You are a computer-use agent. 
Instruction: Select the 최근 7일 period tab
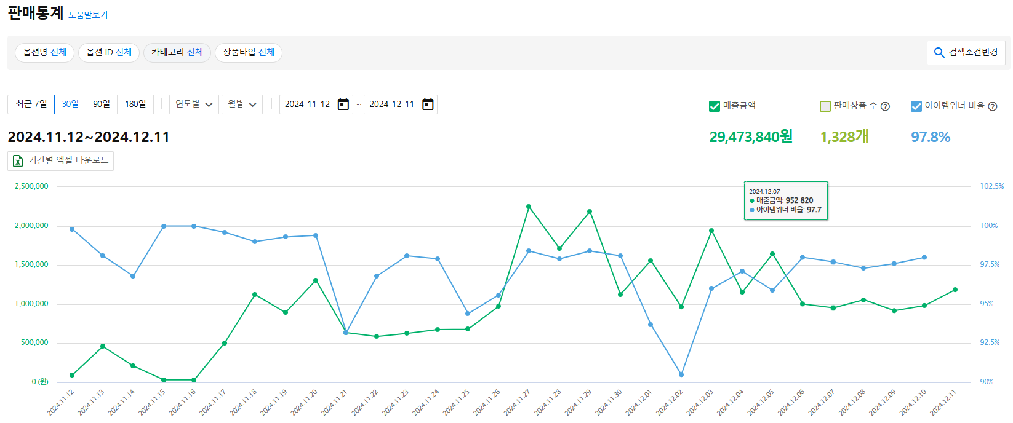click(31, 105)
